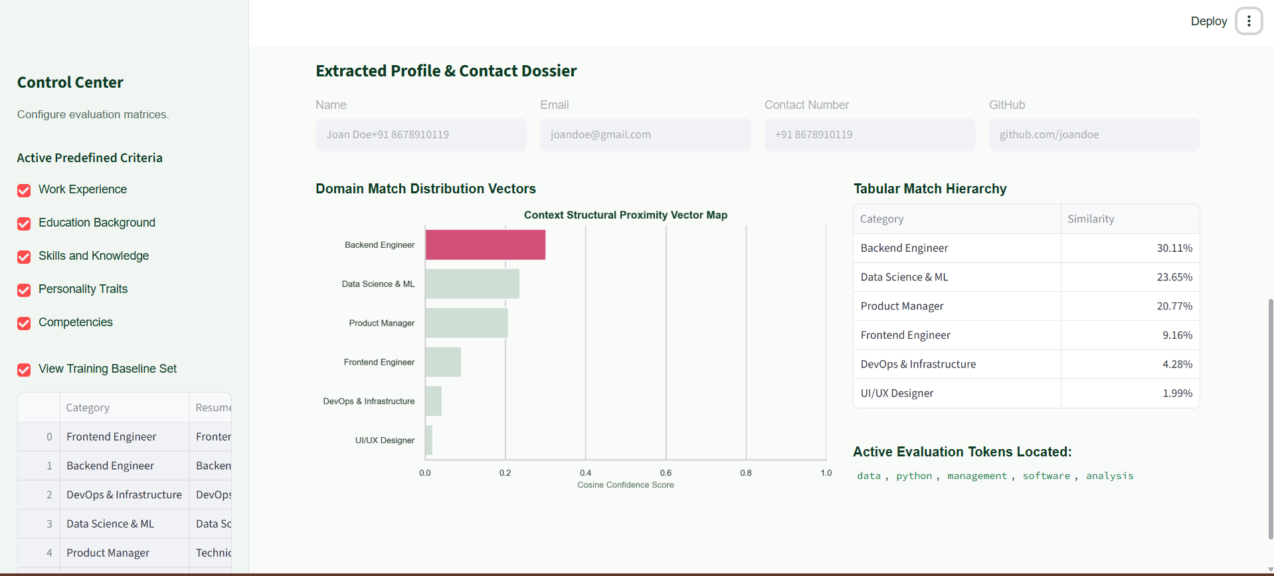Select the pink Backend Engineer bar
This screenshot has height=576, width=1274.
(x=486, y=244)
